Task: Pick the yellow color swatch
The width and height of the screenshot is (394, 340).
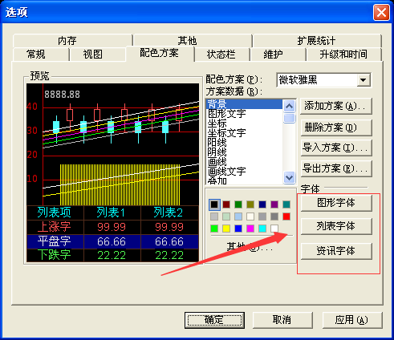Action: point(226,229)
